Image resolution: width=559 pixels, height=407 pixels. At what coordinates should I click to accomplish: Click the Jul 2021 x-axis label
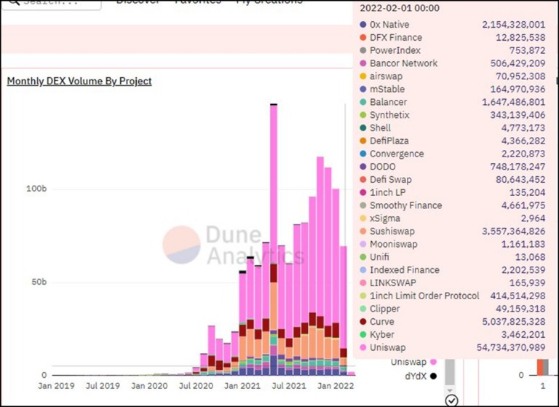(x=289, y=386)
